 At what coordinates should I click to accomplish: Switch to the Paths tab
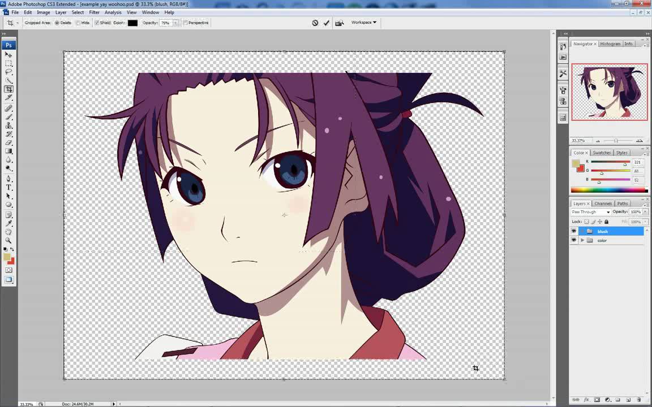pos(623,203)
